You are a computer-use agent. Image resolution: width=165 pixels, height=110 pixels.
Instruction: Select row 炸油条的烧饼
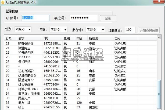click(81, 75)
